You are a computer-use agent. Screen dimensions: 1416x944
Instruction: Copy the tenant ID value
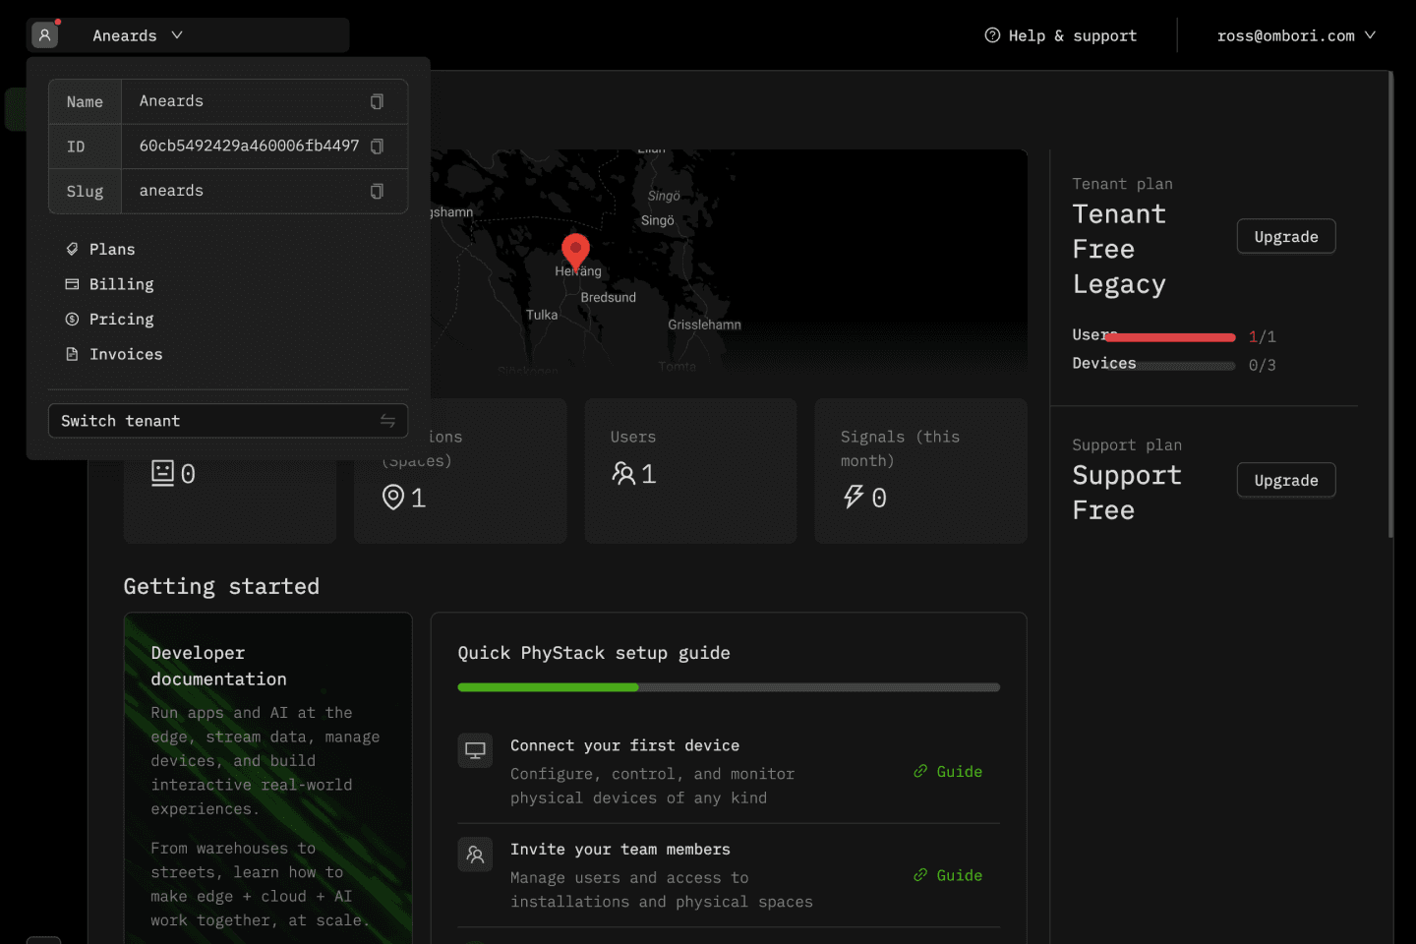click(377, 147)
